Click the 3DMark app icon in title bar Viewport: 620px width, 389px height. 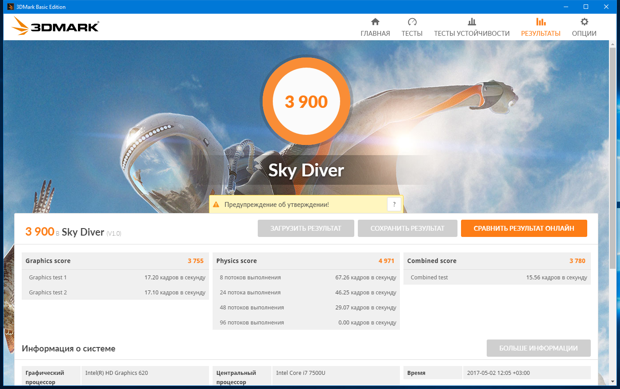click(11, 7)
